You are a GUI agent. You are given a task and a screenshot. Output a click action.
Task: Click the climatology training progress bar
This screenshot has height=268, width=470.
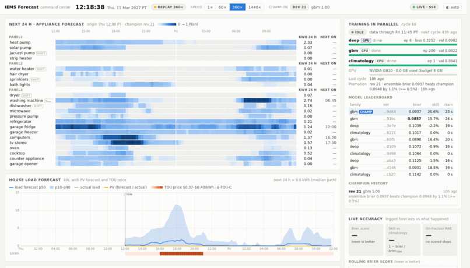point(403,65)
